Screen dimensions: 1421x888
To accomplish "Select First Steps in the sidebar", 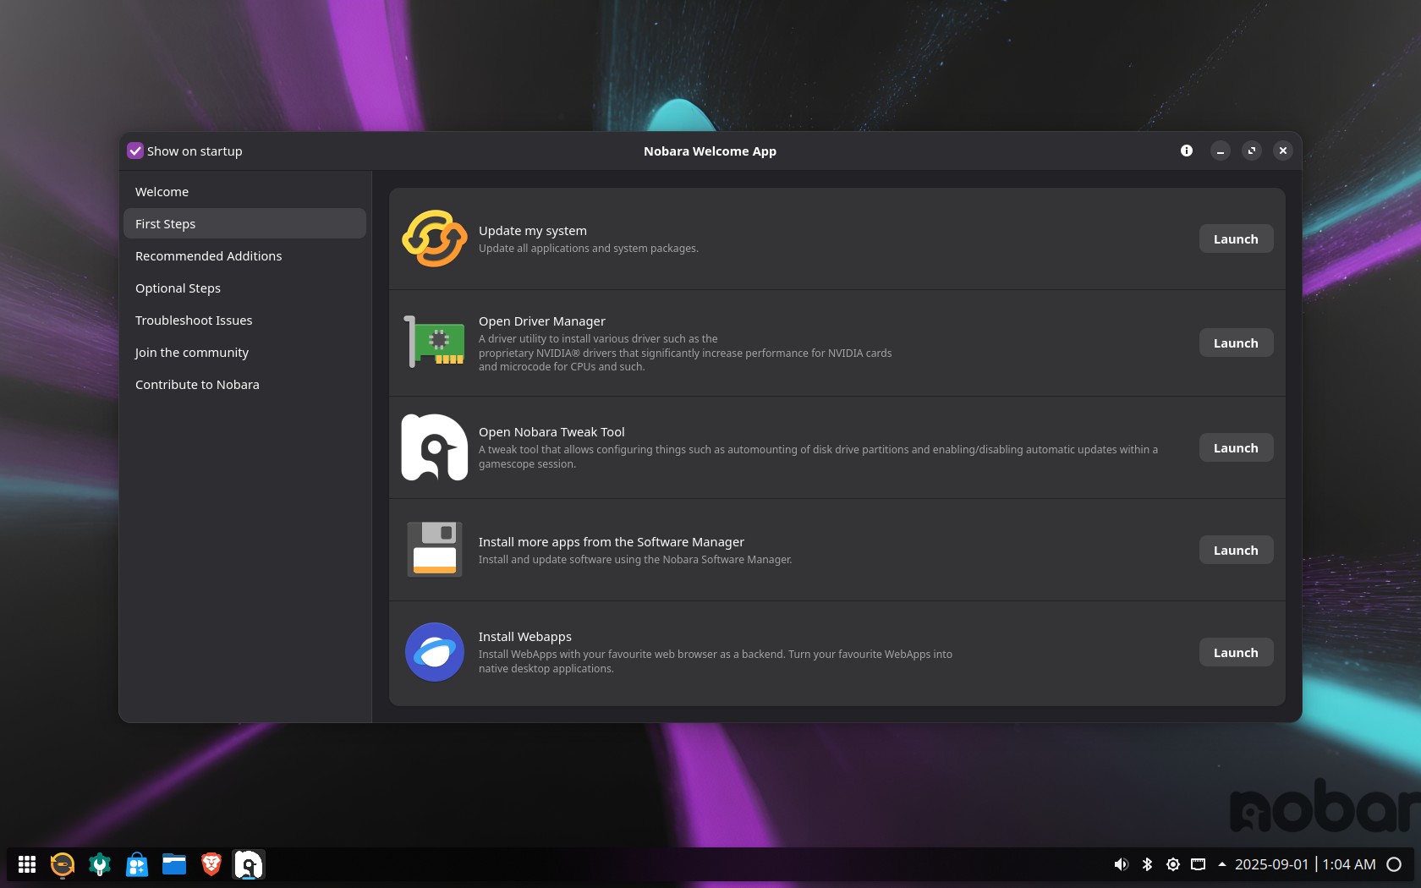I will pos(244,224).
